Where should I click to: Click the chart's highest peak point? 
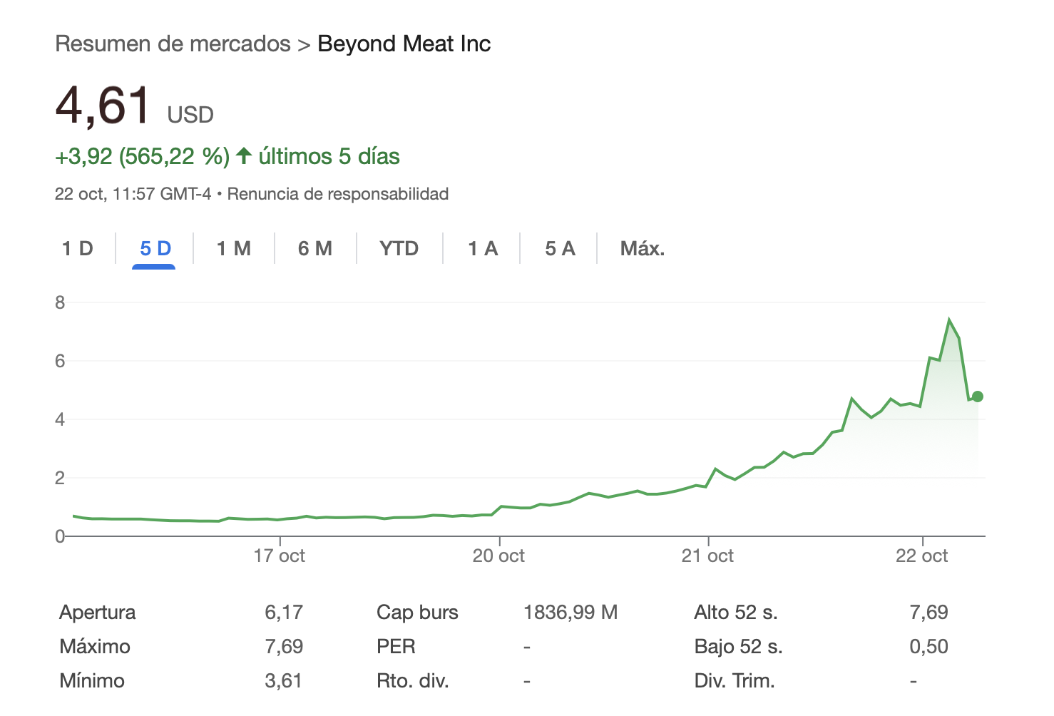[949, 319]
